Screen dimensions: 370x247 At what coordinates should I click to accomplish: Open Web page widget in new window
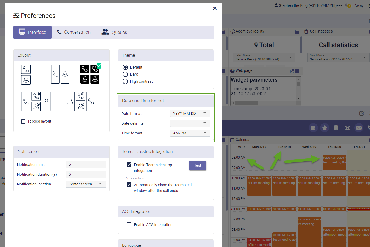[x=292, y=71]
